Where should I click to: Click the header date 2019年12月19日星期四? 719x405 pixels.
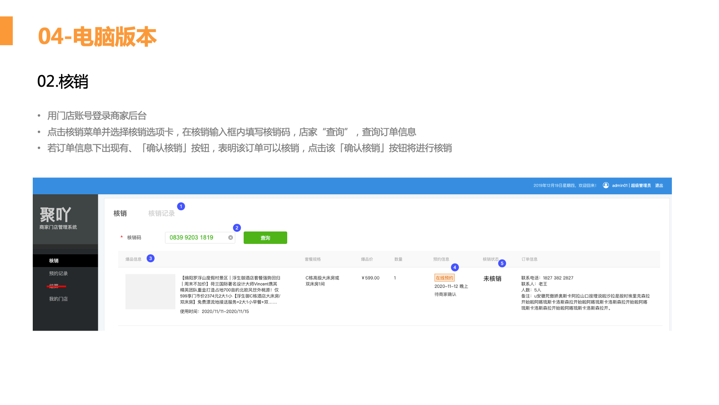[554, 186]
